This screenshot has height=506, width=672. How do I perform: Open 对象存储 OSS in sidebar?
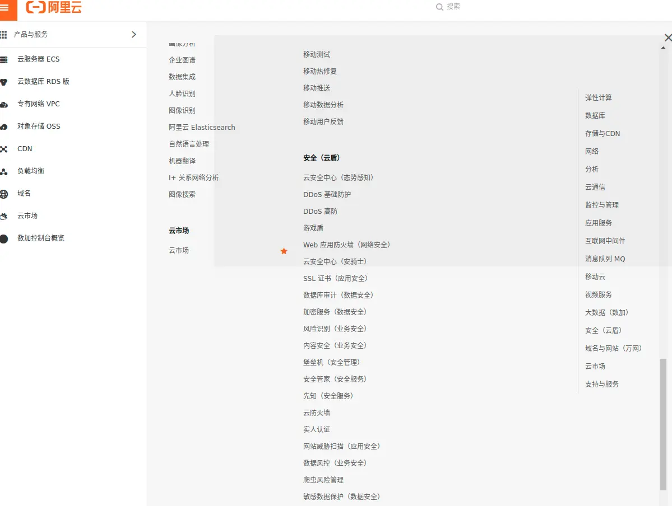pyautogui.click(x=39, y=127)
